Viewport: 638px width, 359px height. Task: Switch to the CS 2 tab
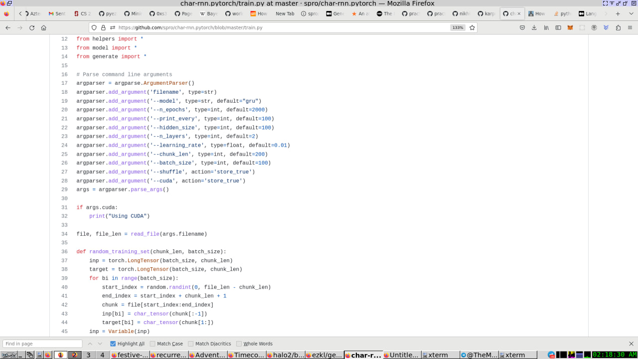click(83, 13)
